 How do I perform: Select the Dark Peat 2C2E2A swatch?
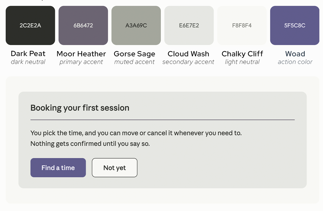click(30, 25)
